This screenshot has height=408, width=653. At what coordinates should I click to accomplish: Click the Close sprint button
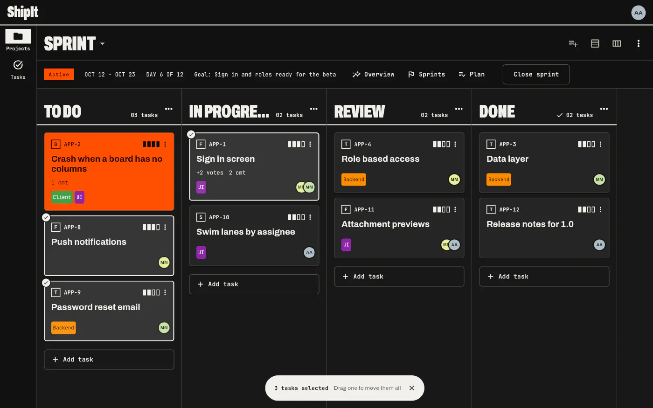click(536, 74)
